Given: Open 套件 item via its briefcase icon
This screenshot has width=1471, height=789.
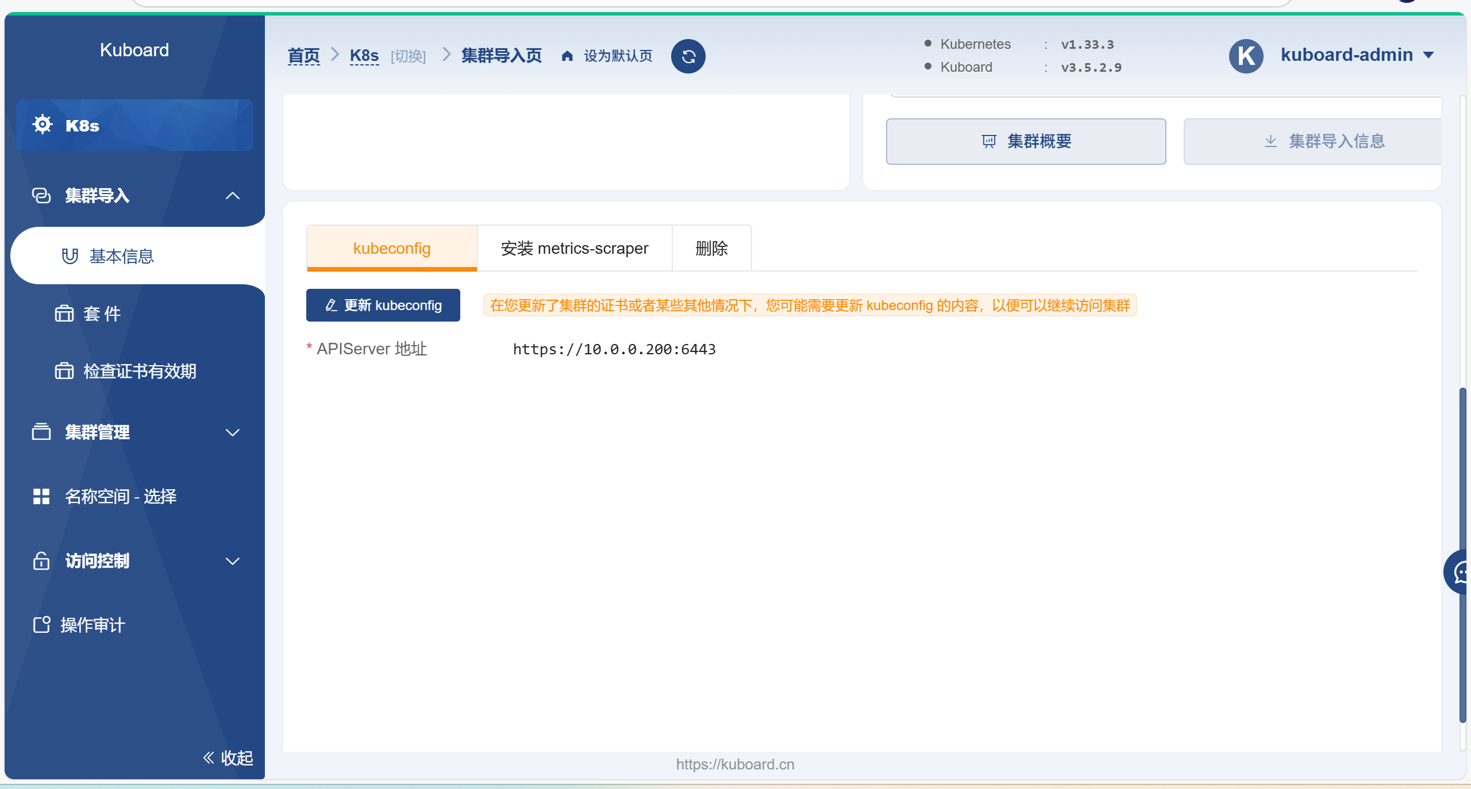Looking at the screenshot, I should (x=64, y=314).
